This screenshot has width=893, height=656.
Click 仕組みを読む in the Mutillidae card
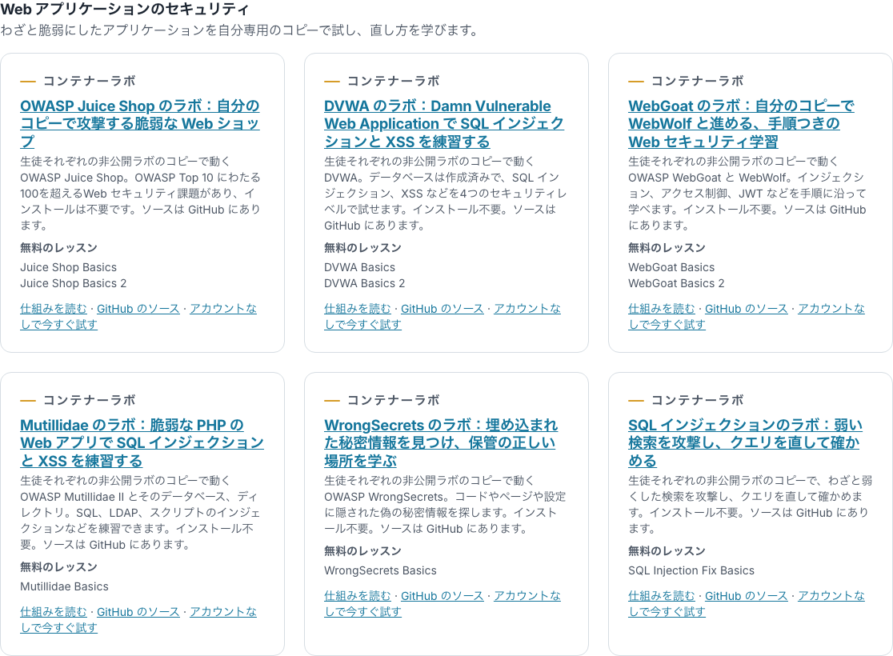pyautogui.click(x=54, y=612)
